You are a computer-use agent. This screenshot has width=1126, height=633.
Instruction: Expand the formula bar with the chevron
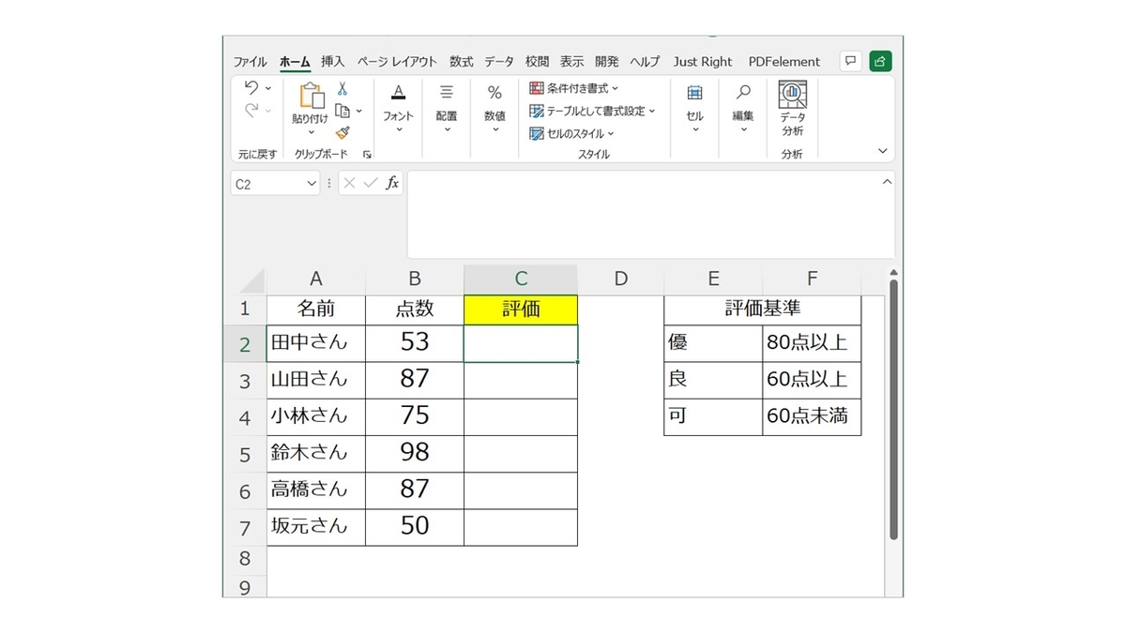(x=887, y=182)
